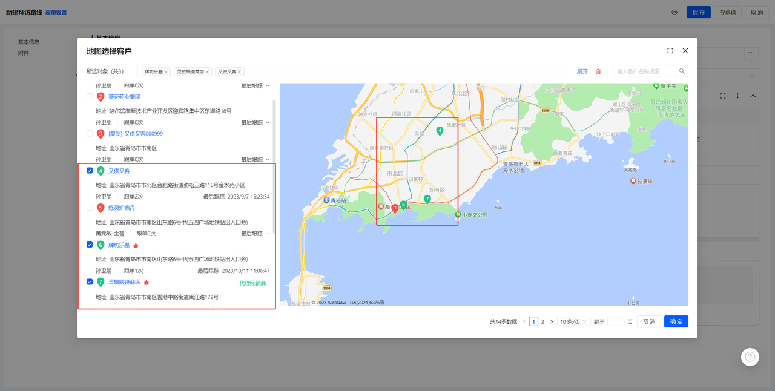Click 展开 to expand the selected objects

click(x=582, y=71)
